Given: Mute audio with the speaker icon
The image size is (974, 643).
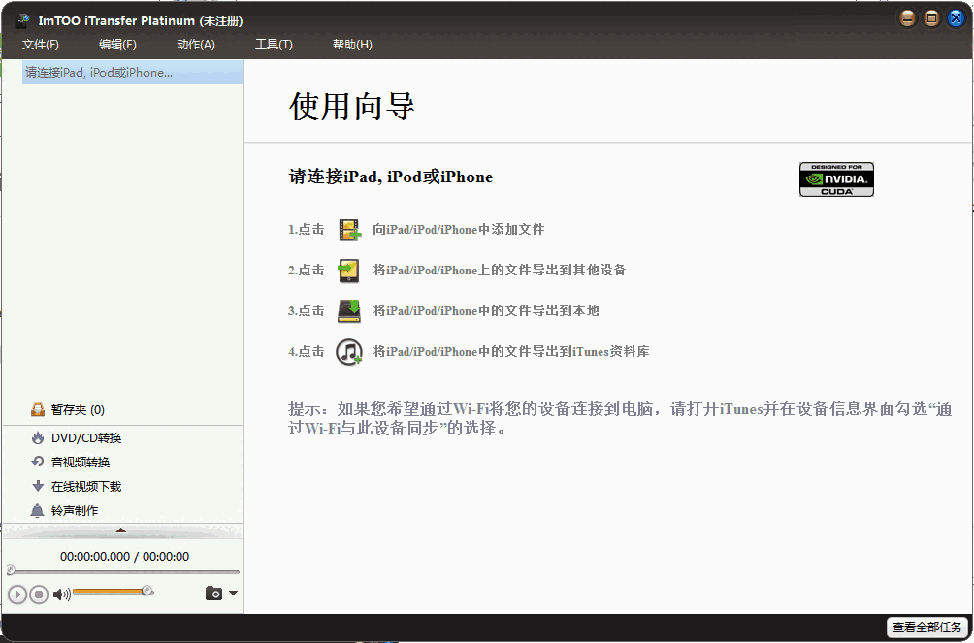Looking at the screenshot, I should point(60,594).
